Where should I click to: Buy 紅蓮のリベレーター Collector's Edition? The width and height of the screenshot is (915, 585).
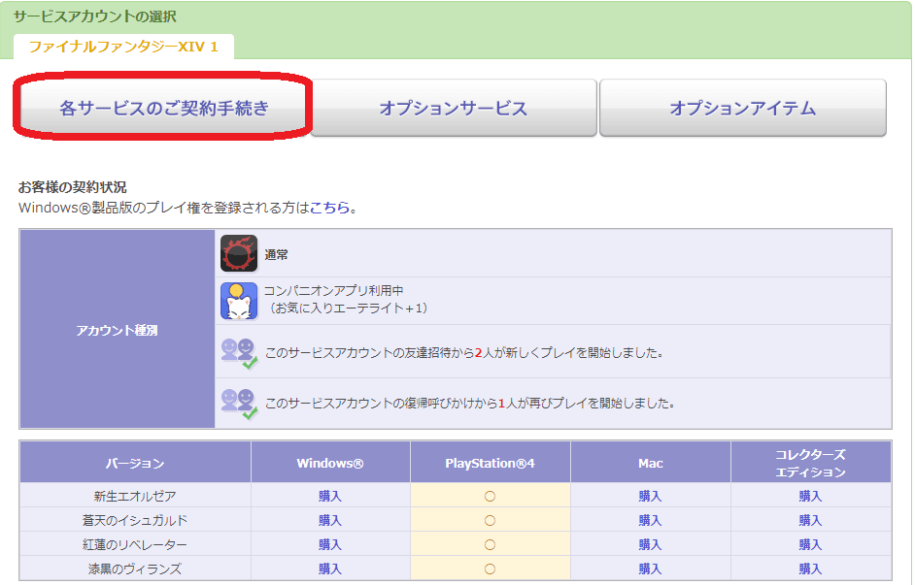coord(810,545)
